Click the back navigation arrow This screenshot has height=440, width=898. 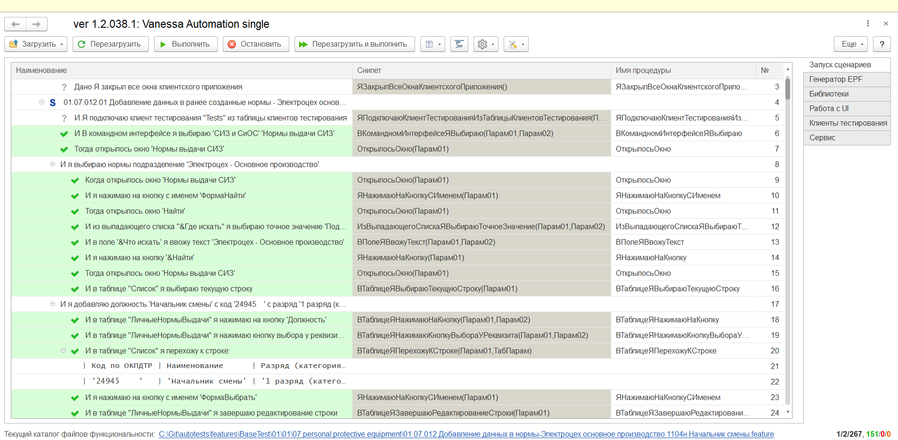pos(16,24)
